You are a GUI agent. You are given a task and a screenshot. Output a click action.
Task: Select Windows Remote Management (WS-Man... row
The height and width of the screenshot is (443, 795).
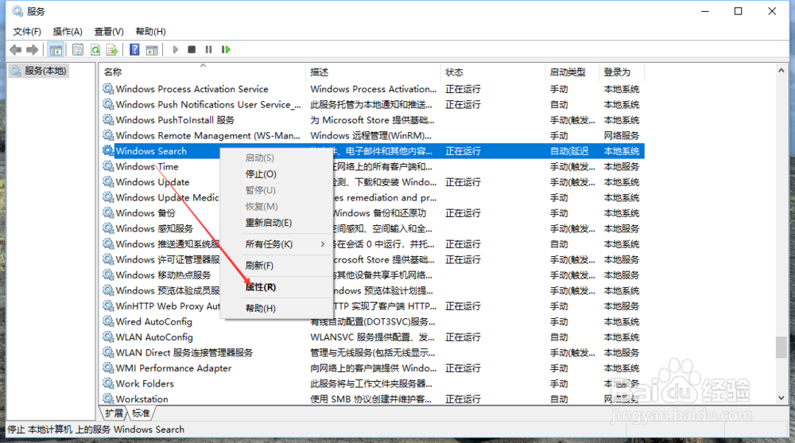[372, 135]
